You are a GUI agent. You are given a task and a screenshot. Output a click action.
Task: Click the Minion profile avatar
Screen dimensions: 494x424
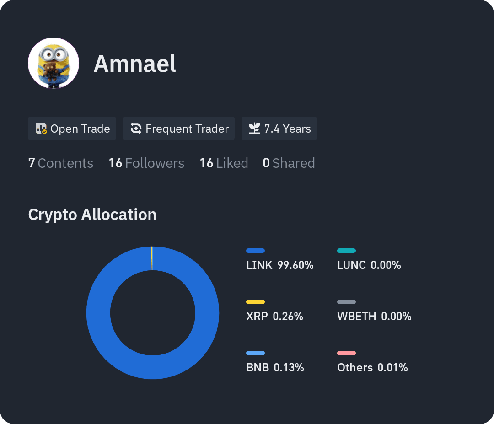pyautogui.click(x=54, y=63)
